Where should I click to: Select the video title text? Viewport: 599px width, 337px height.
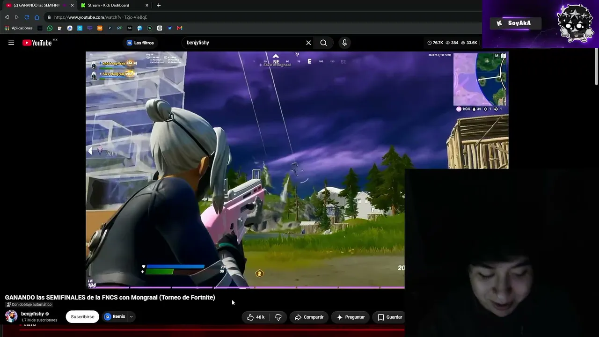[x=110, y=297]
